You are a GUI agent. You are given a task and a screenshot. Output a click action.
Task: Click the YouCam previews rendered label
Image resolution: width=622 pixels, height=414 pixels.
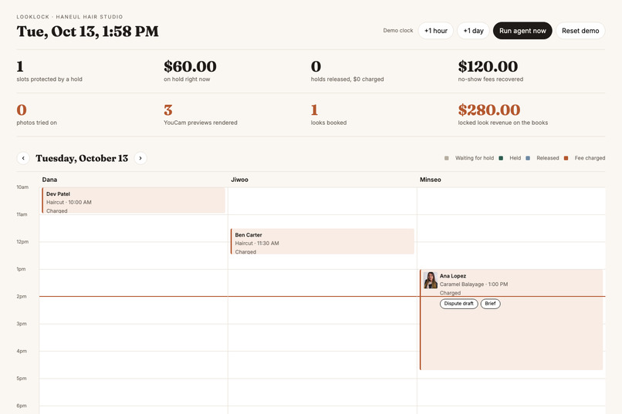pos(201,123)
